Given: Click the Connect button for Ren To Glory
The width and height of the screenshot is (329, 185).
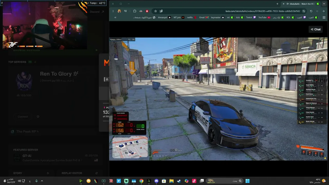Looking at the screenshot, I should tap(23, 117).
